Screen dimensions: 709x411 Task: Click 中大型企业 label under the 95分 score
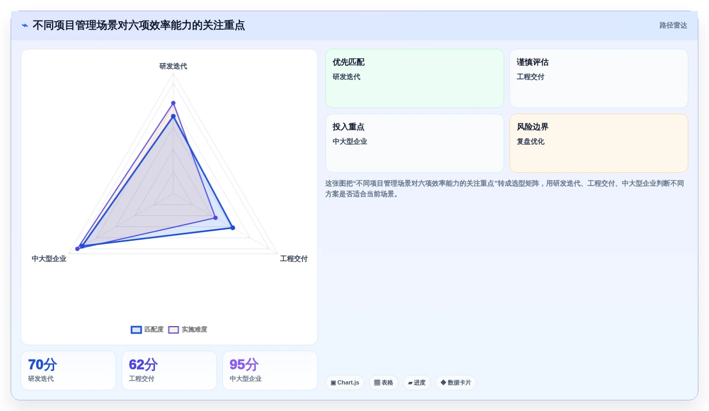point(246,379)
